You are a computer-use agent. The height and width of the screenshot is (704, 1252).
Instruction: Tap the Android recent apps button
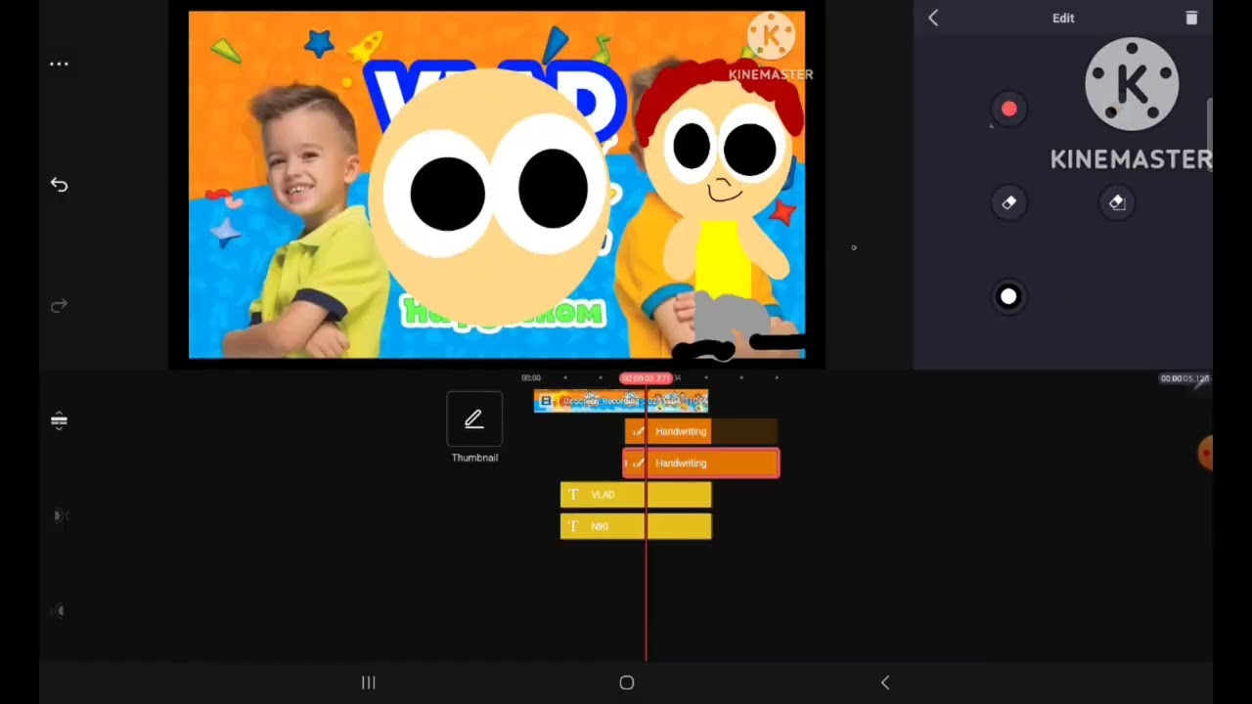369,682
